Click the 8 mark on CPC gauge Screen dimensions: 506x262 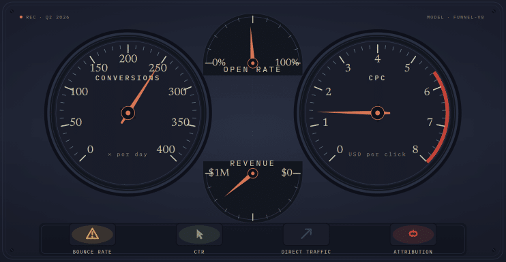(415, 149)
